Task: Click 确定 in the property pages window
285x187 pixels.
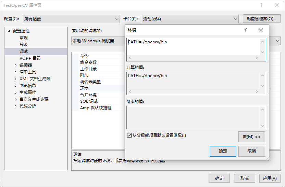Action: click(219, 178)
